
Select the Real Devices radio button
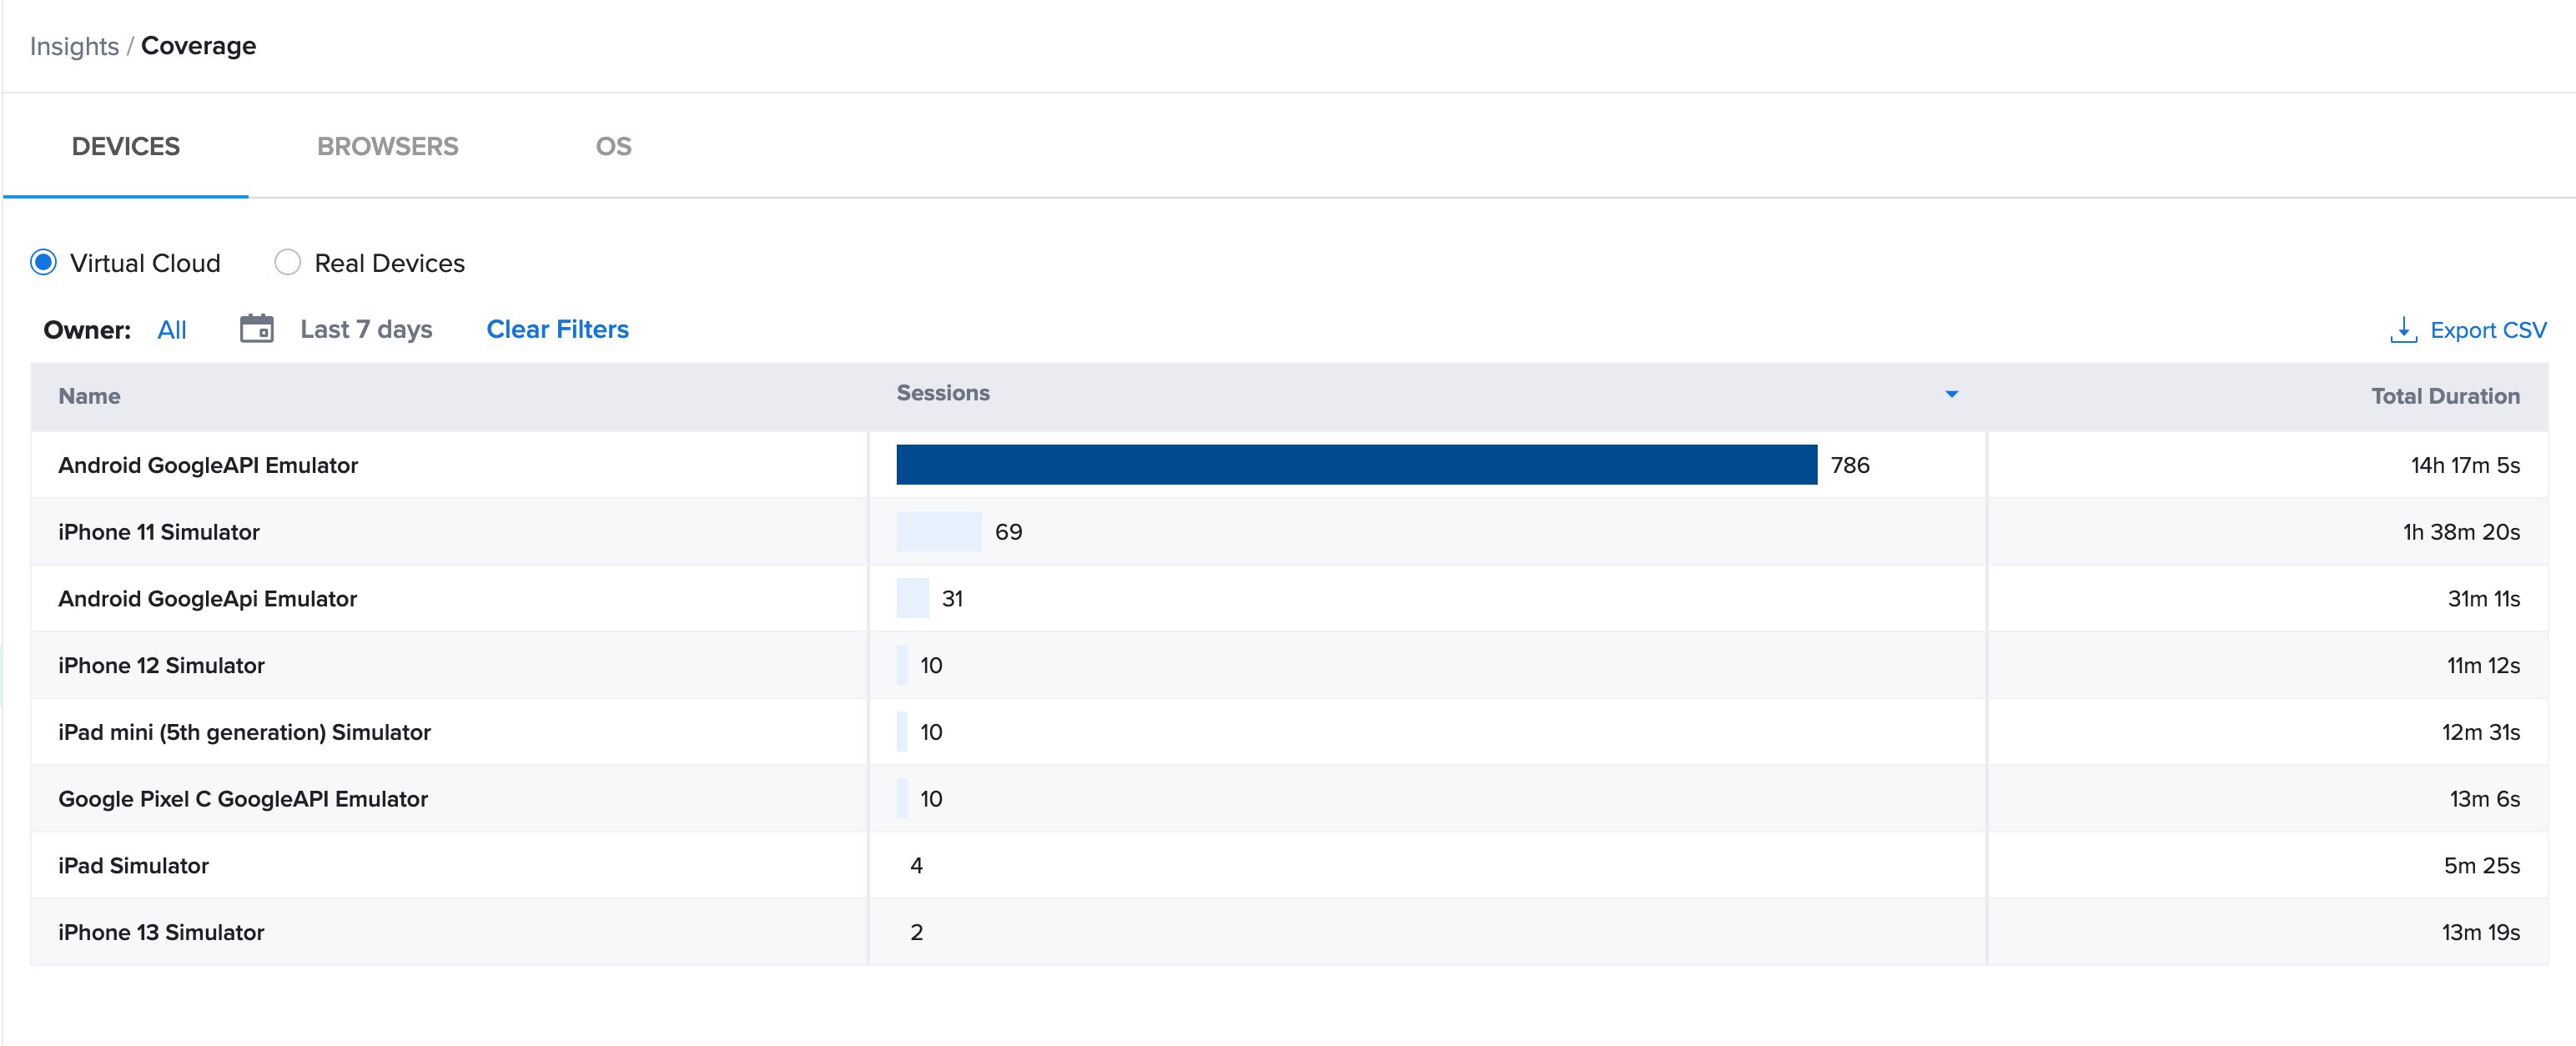tap(287, 263)
